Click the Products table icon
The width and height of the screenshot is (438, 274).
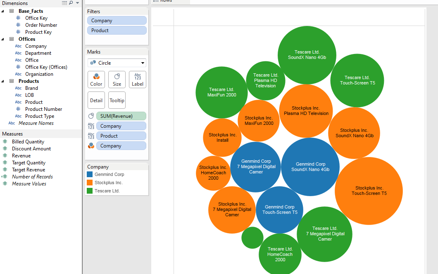tap(11, 81)
